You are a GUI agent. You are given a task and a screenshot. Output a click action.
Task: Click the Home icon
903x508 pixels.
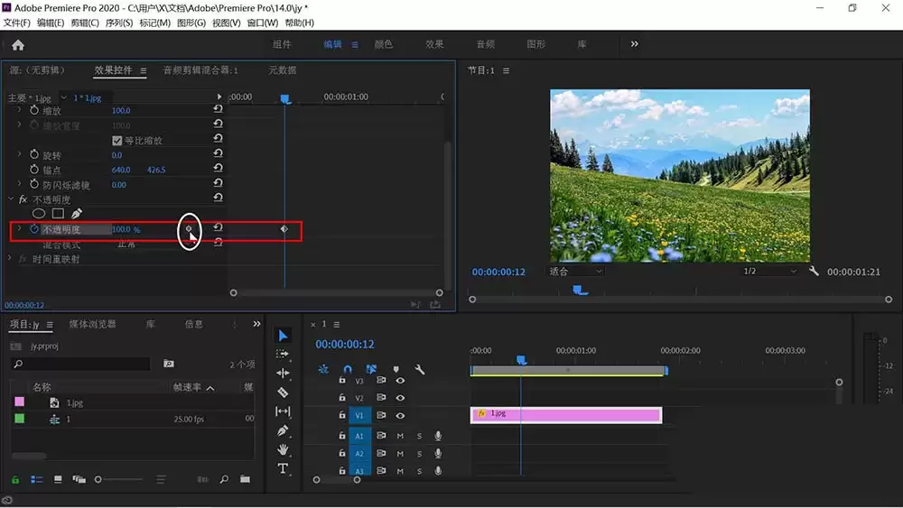pos(18,45)
